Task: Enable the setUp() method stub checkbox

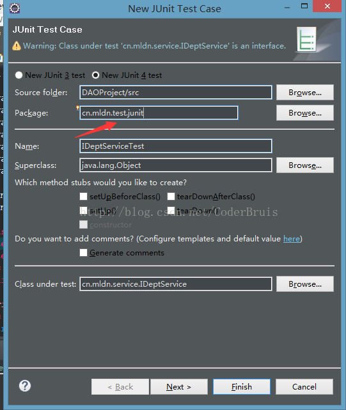Action: click(83, 211)
